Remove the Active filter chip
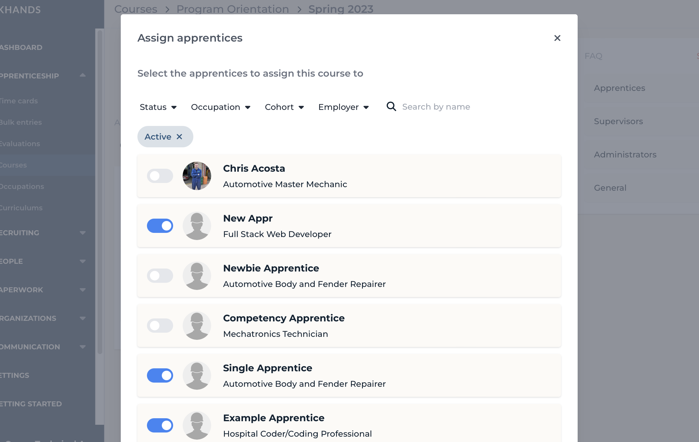Viewport: 699px width, 442px height. (179, 137)
